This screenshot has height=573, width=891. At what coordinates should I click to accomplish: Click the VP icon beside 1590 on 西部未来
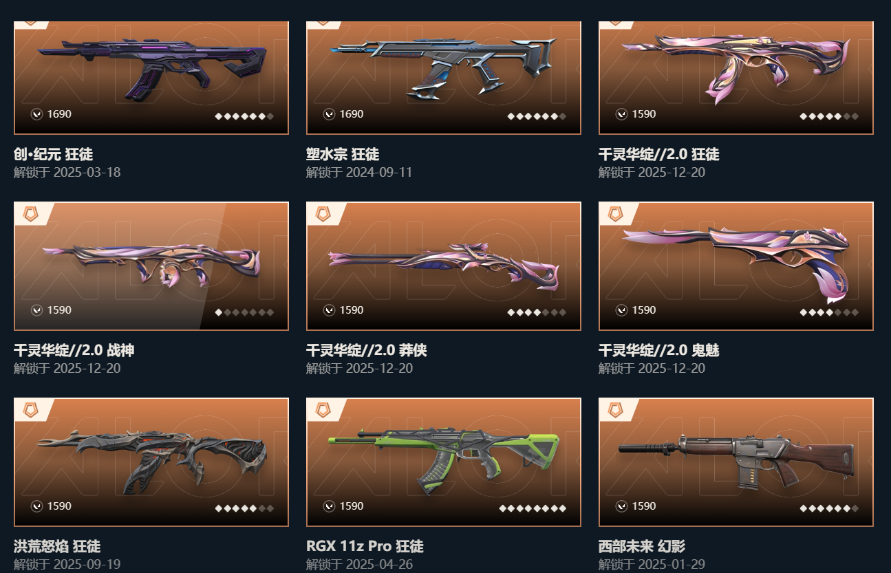621,506
